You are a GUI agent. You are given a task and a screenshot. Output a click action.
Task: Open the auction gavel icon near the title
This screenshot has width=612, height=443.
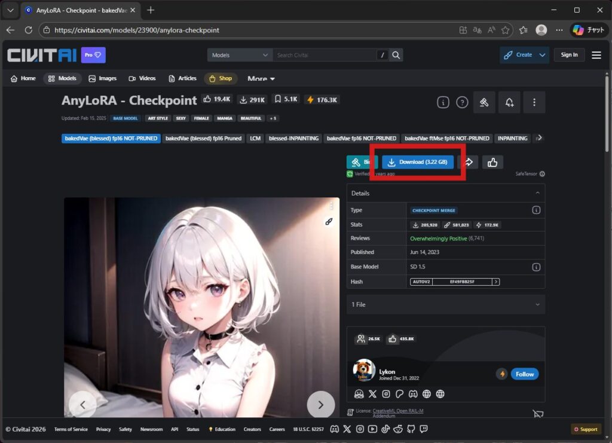[x=484, y=102]
